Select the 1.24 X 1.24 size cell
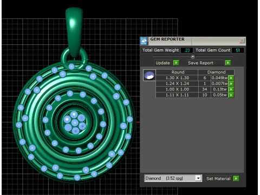The image size is (260, 195). (177, 83)
